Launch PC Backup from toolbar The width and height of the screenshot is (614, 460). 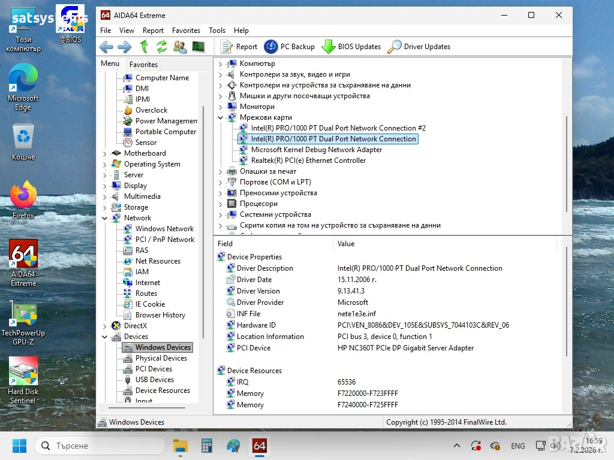[290, 47]
